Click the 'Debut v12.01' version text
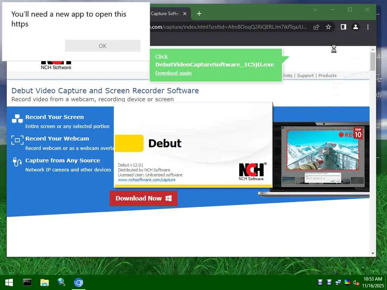The width and height of the screenshot is (387, 290). (x=130, y=165)
